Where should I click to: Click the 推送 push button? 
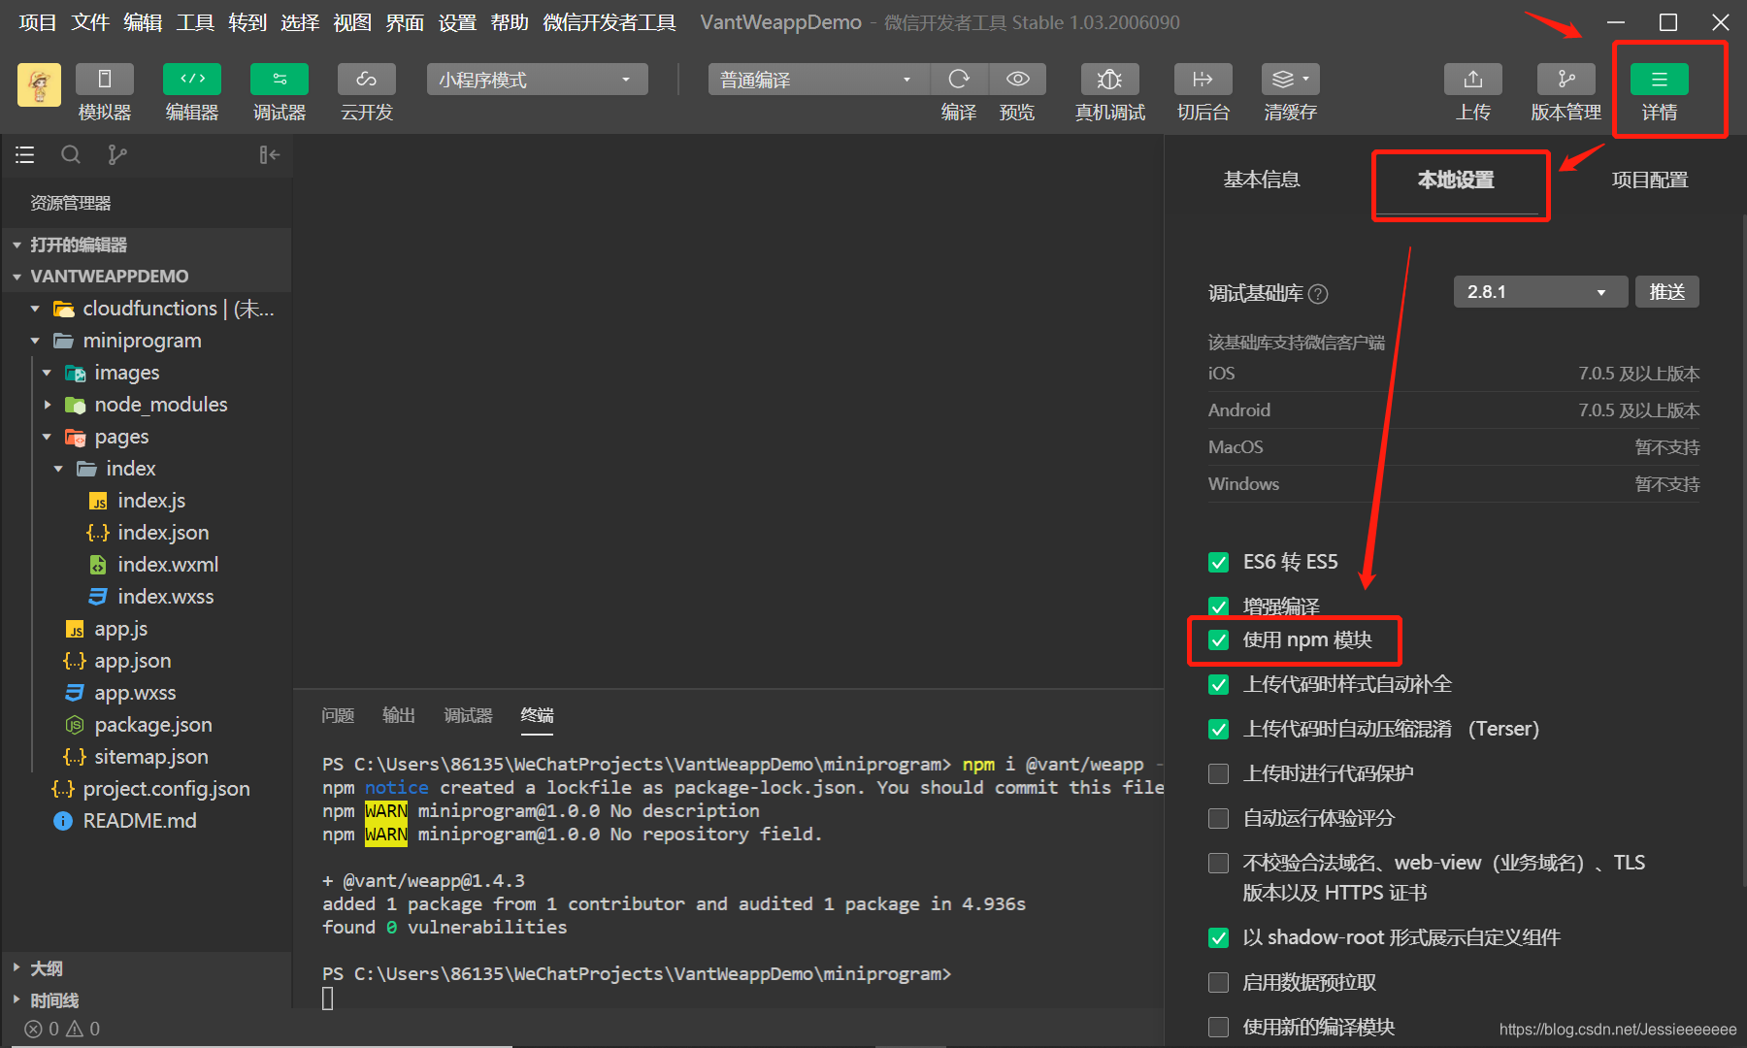pyautogui.click(x=1667, y=292)
